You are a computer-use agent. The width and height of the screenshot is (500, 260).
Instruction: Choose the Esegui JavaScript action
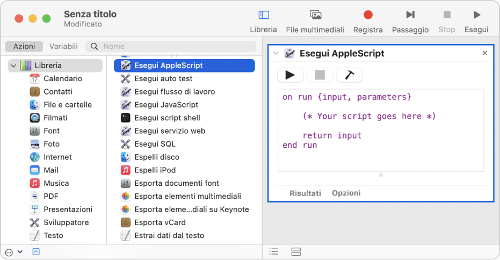pyautogui.click(x=166, y=105)
